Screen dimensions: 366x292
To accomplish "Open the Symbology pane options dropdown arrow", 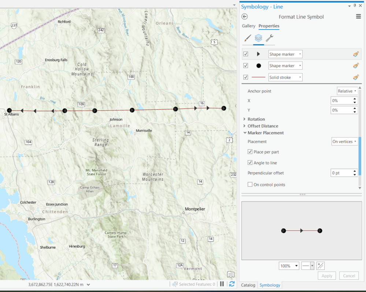I will 350,6.
